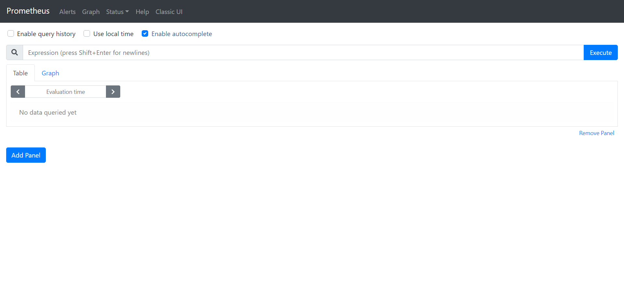This screenshot has width=624, height=304.
Task: Click the Execute button
Action: [601, 53]
